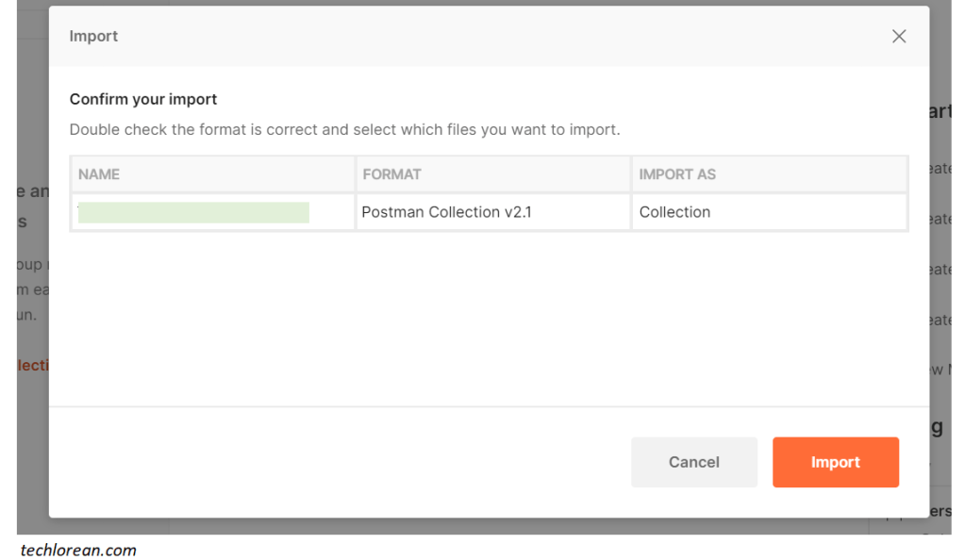The image size is (965, 560).
Task: Click the Postman Collection v2.1 format cell
Action: pyautogui.click(x=446, y=212)
